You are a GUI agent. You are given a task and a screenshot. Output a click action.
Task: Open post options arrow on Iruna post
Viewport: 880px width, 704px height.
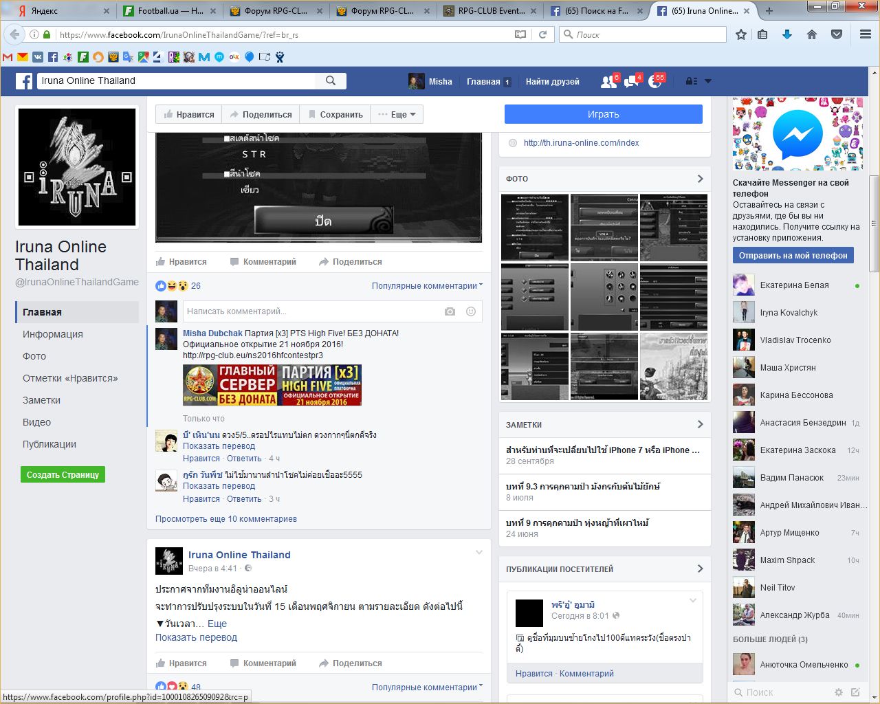coord(479,552)
